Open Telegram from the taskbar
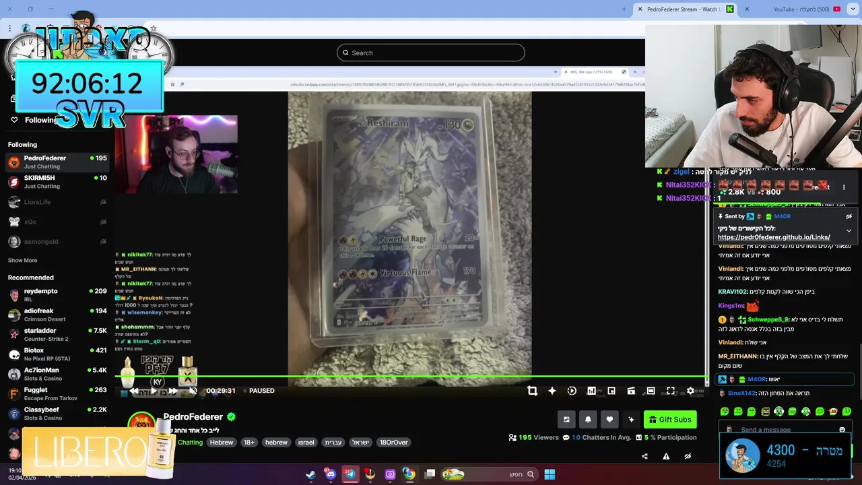This screenshot has height=485, width=862. (350, 474)
